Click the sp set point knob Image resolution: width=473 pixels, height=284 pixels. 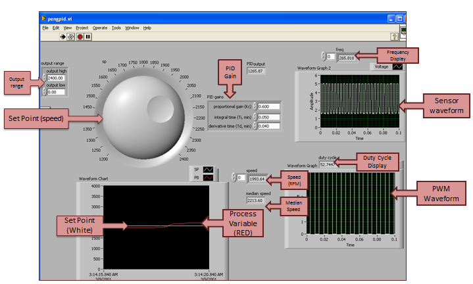click(143, 118)
